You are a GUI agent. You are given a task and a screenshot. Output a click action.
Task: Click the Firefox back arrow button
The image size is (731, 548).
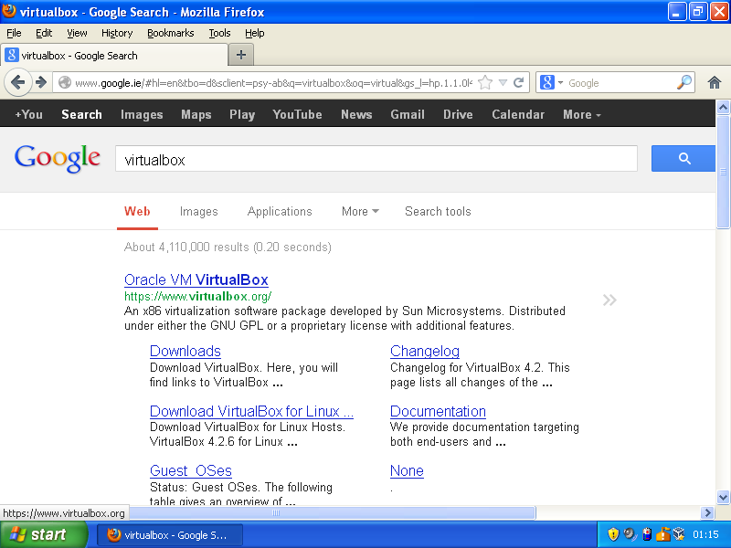point(17,83)
